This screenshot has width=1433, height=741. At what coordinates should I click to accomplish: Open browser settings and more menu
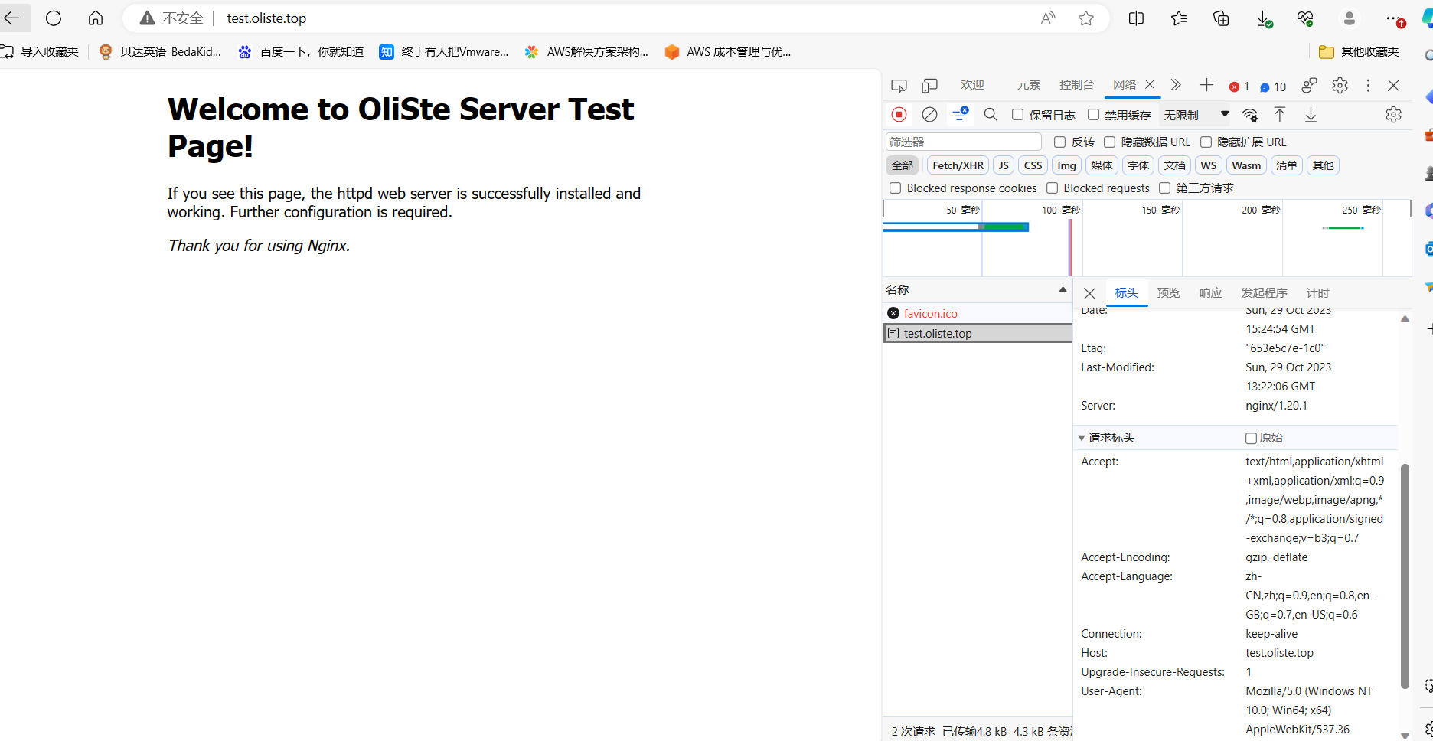click(x=1394, y=18)
